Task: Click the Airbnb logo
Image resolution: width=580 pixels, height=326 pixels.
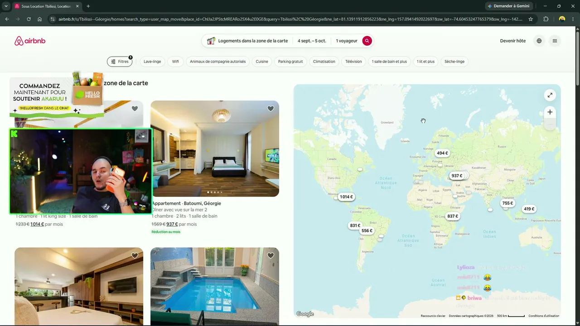Action: pos(30,41)
